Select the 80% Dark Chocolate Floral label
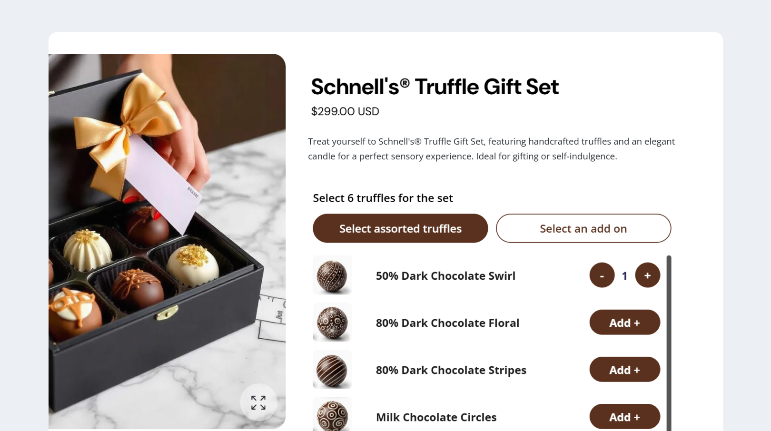This screenshot has height=431, width=771. [x=447, y=323]
